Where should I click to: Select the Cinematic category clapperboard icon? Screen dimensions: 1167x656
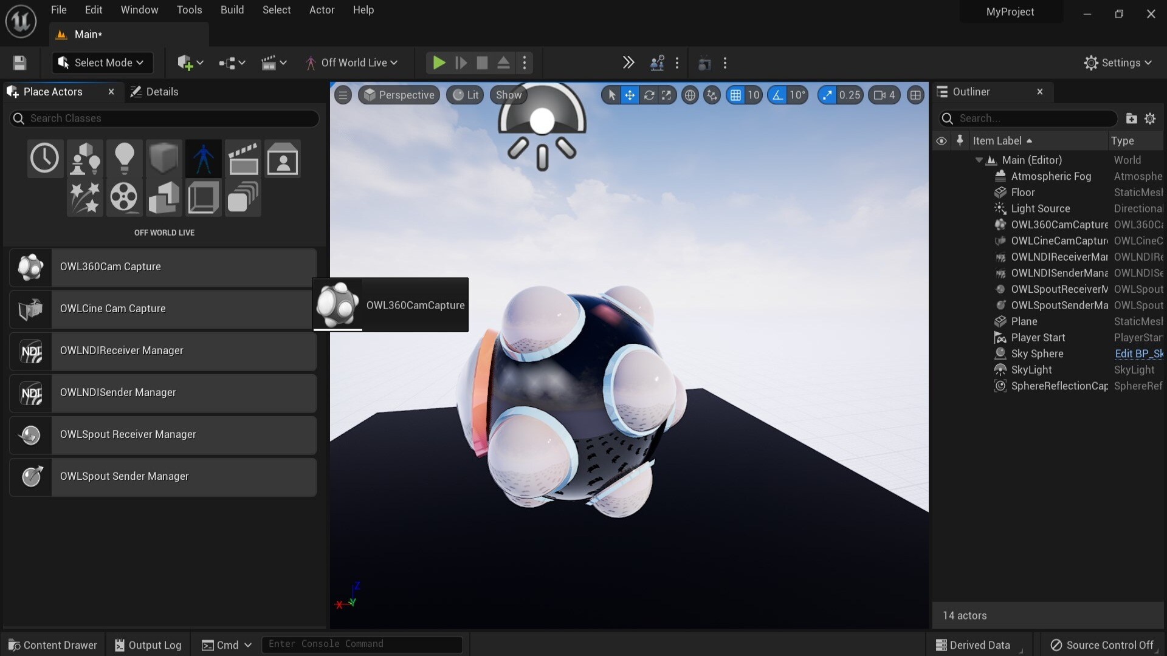[x=243, y=158]
